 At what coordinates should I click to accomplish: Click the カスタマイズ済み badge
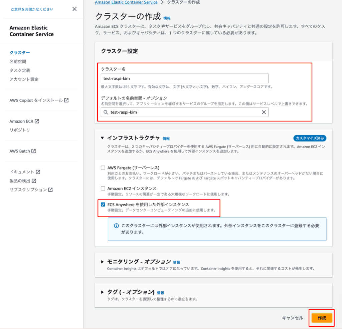pos(310,138)
